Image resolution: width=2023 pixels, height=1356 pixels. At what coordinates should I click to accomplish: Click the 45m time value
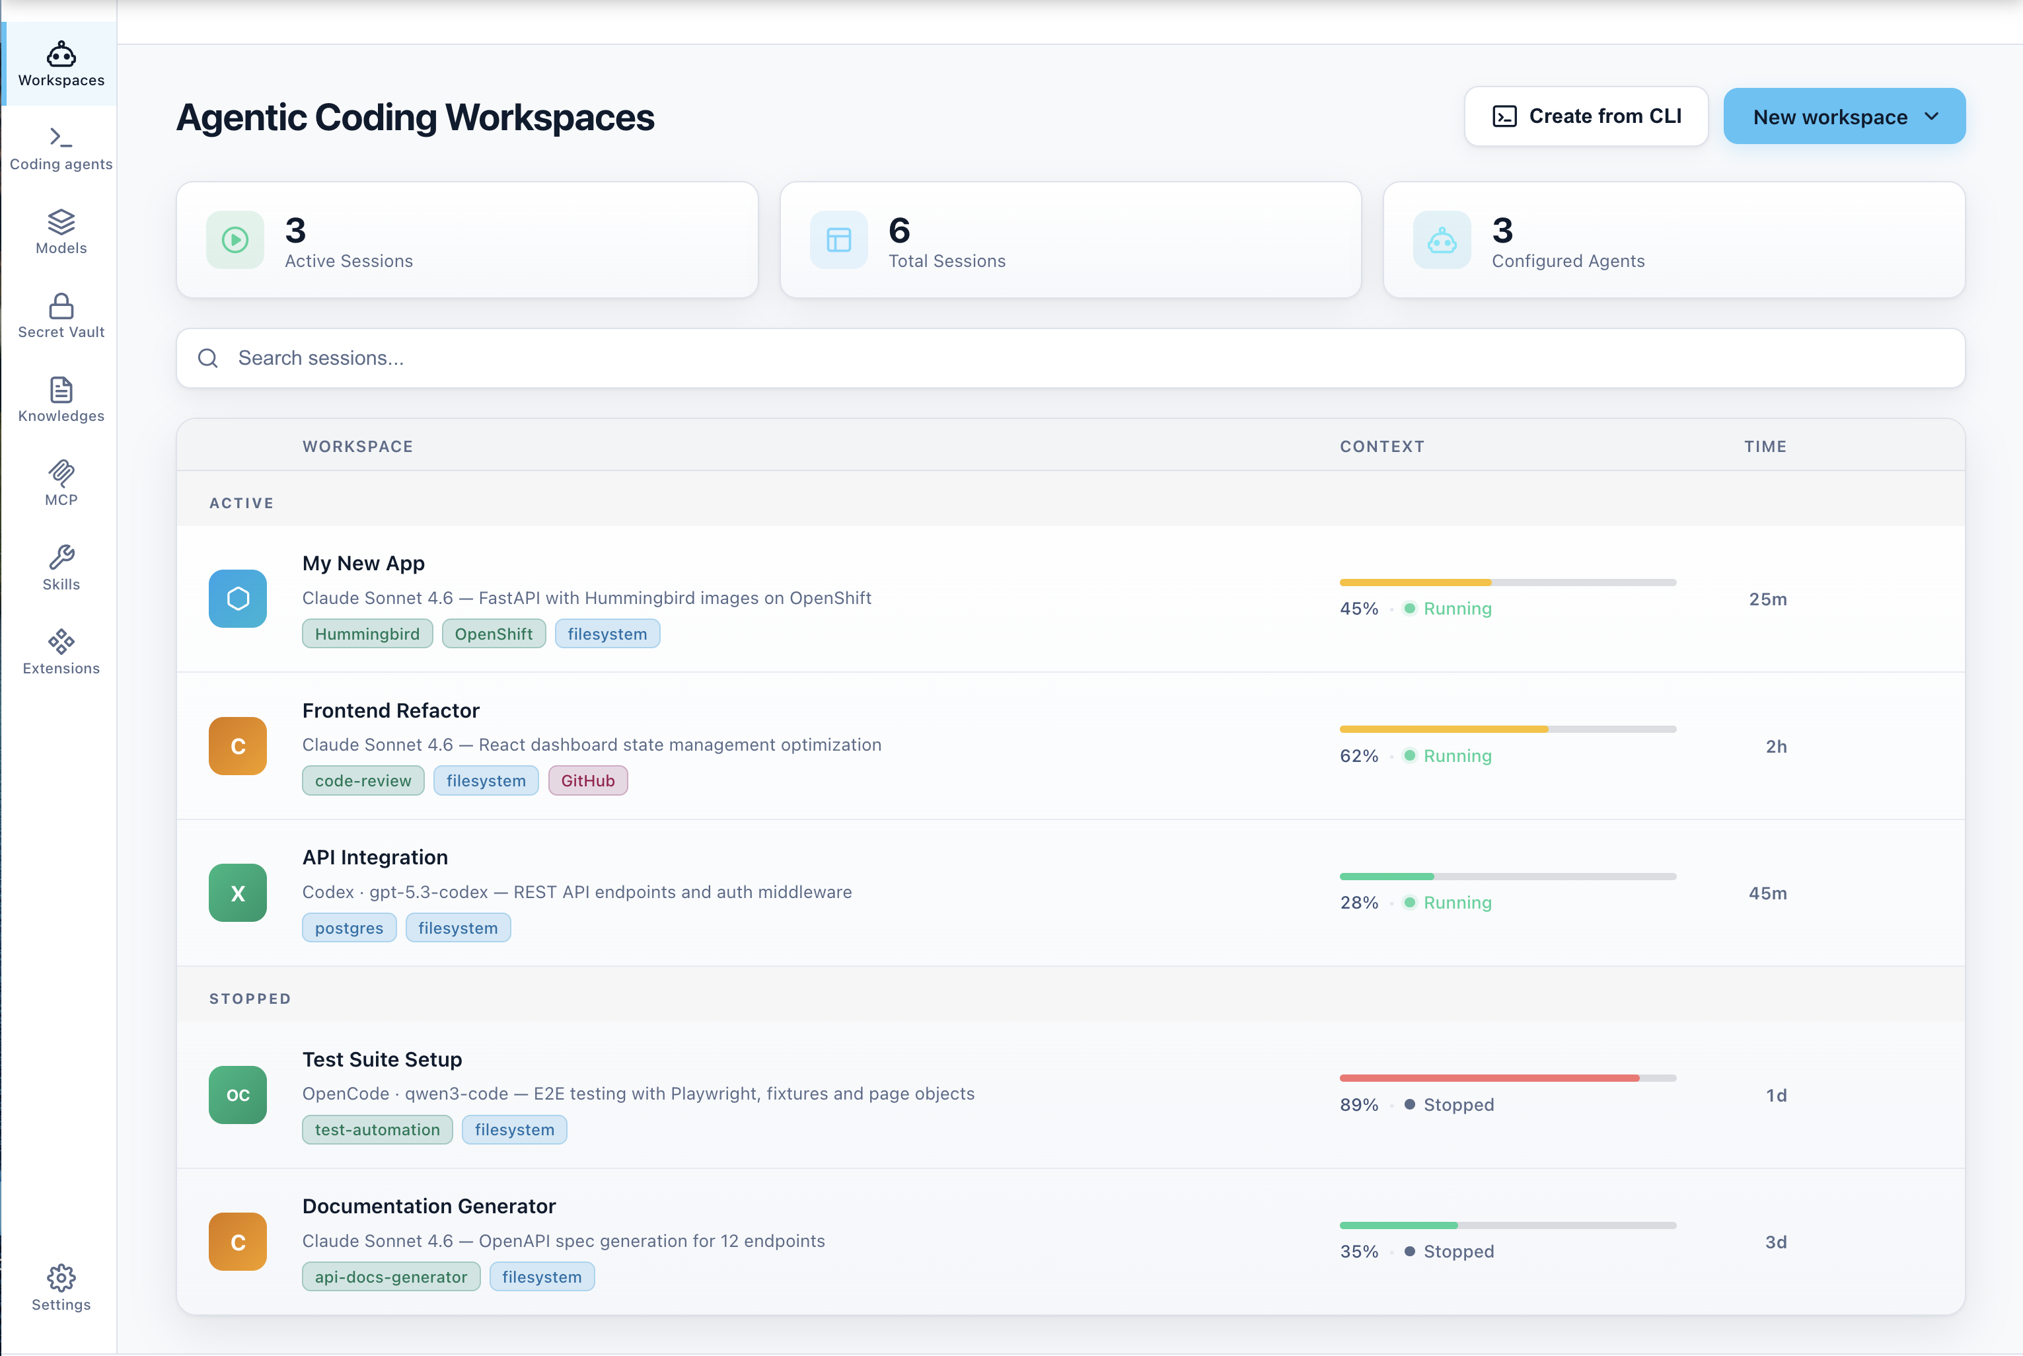[x=1767, y=893]
